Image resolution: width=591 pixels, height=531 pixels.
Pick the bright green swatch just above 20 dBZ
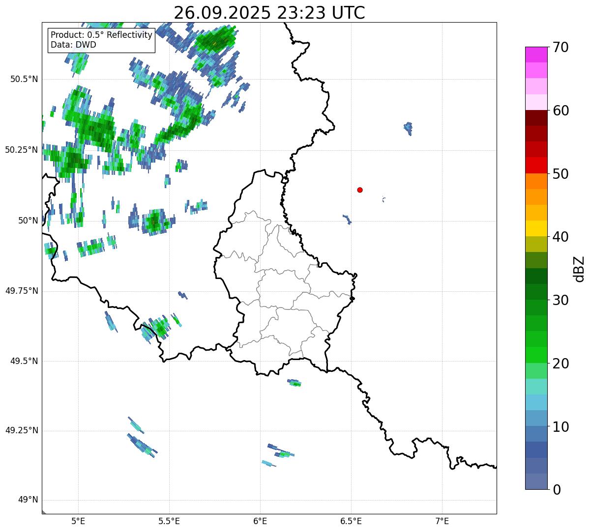536,355
